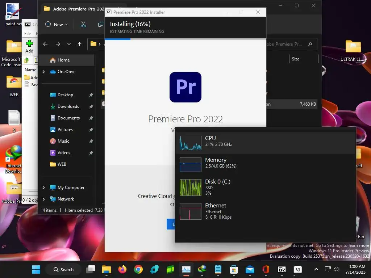Expand the My Computer tree node
371x278 pixels.
[44, 188]
